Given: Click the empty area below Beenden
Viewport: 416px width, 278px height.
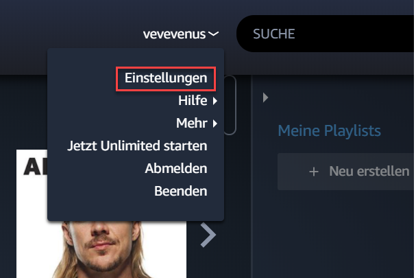Looking at the screenshot, I should point(136,209).
